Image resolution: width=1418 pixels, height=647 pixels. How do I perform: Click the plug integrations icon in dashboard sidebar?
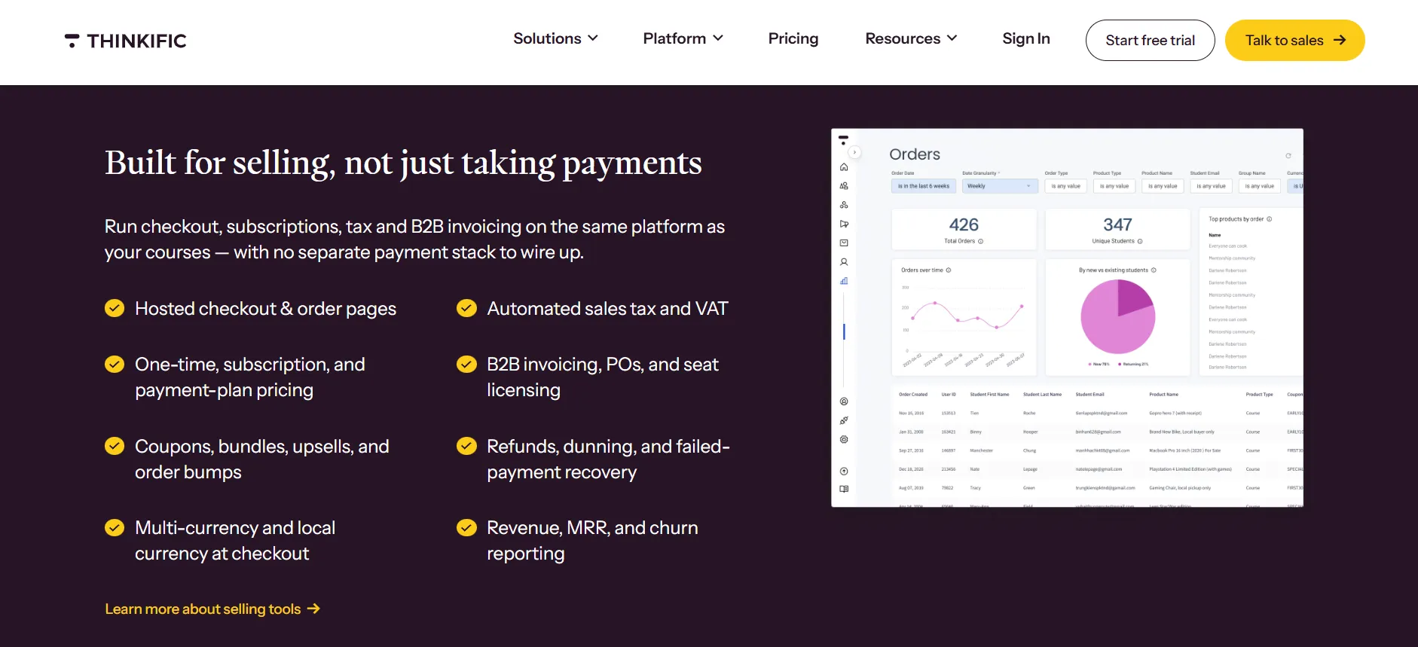tap(844, 420)
